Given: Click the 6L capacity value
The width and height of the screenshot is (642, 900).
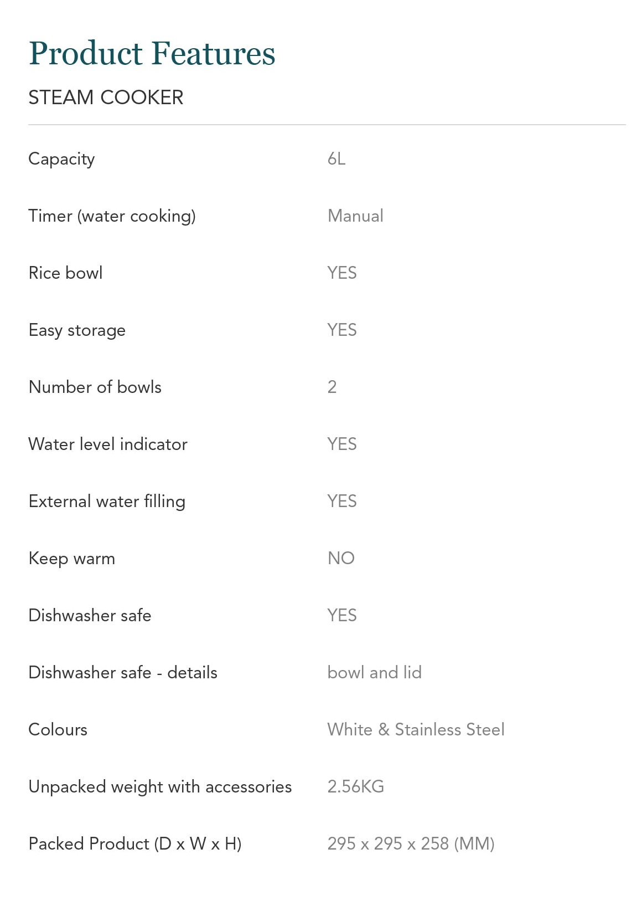Looking at the screenshot, I should click(336, 159).
